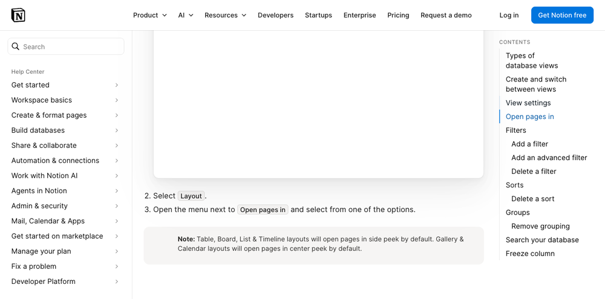Jump to Remove grouping
605x299 pixels.
point(540,226)
